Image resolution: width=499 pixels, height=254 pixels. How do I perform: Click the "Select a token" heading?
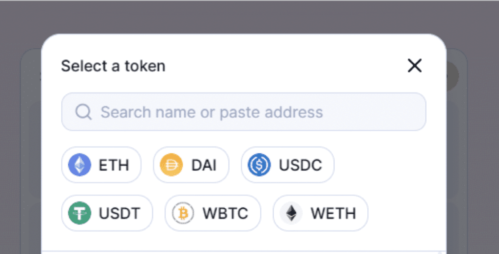click(x=113, y=66)
